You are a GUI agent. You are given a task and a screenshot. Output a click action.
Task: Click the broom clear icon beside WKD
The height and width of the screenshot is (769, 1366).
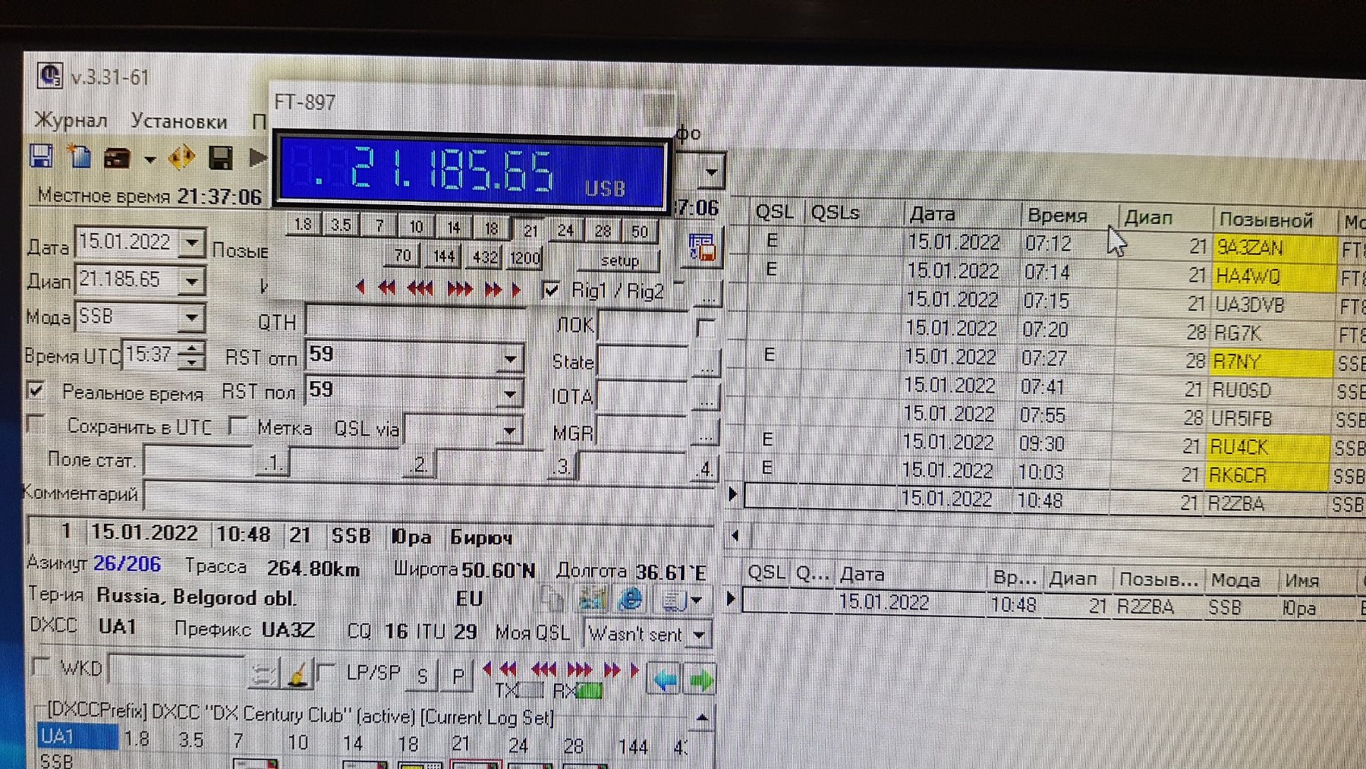pyautogui.click(x=298, y=673)
